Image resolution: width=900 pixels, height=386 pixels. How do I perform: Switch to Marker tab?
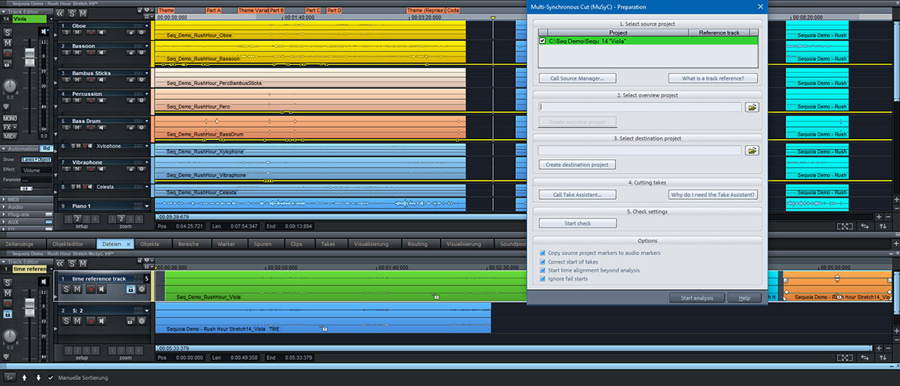[x=227, y=244]
